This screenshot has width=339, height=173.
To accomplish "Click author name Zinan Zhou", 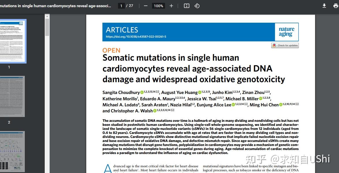I will coord(253,93).
